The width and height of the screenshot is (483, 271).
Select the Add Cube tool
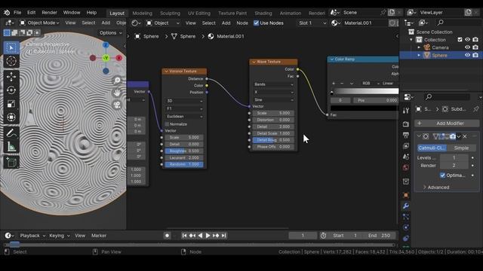pos(11,163)
